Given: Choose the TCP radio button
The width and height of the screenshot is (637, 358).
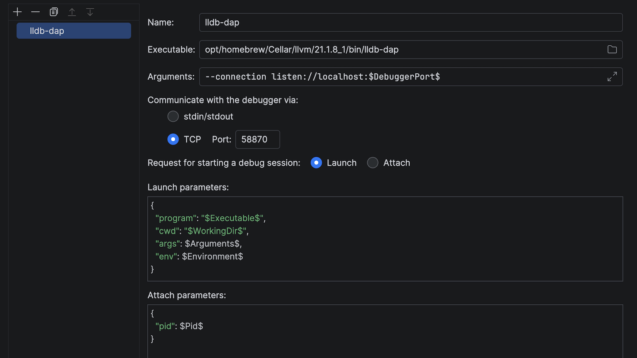Looking at the screenshot, I should (x=173, y=139).
